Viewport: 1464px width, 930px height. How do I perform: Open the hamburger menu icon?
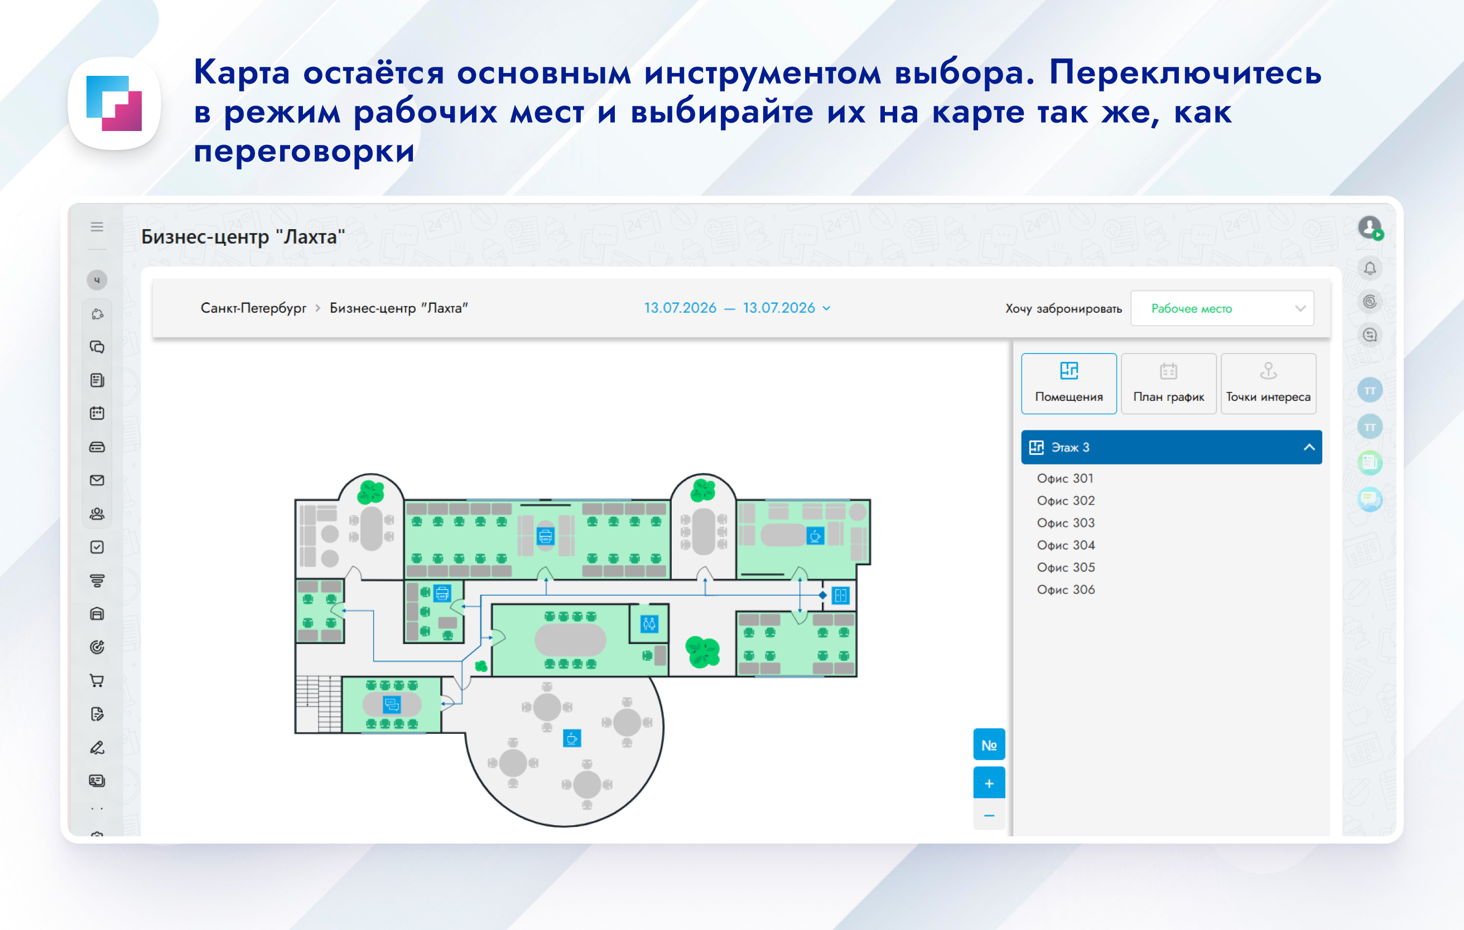97,226
